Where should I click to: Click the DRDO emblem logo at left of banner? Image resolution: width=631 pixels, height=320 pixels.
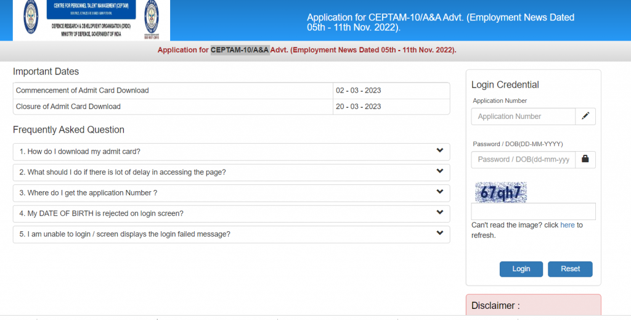pos(31,17)
